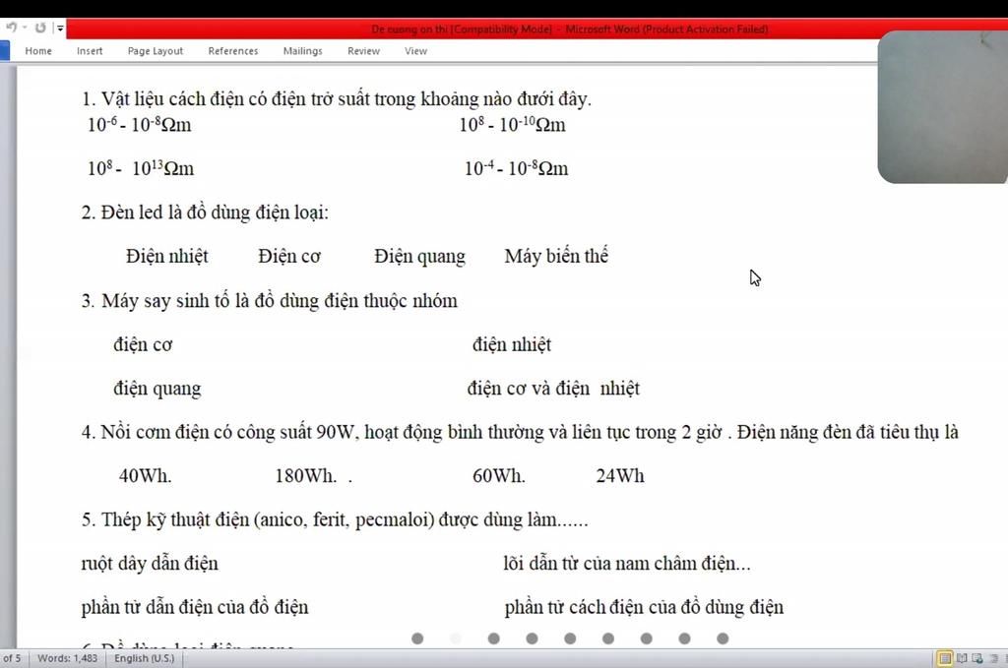This screenshot has height=668, width=1008.
Task: Click the capitalized answer 'Điện quang'
Action: (419, 257)
